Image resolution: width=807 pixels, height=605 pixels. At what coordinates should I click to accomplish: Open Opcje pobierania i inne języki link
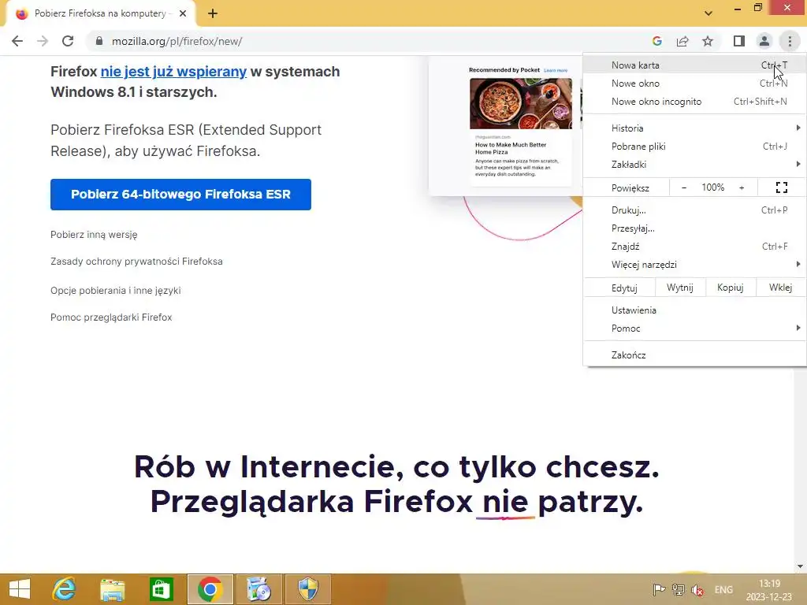(x=116, y=291)
